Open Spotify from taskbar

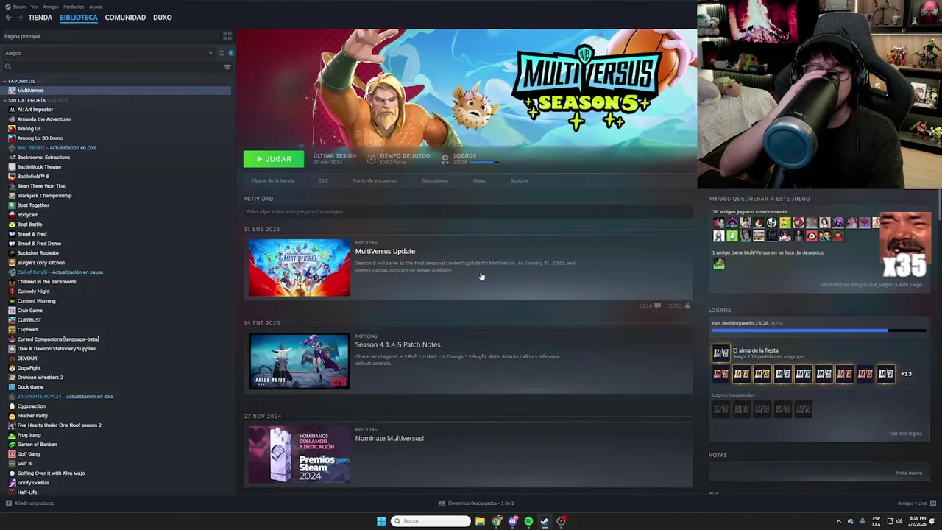tap(528, 521)
